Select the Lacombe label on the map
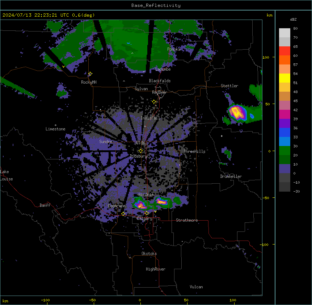 click(x=163, y=69)
